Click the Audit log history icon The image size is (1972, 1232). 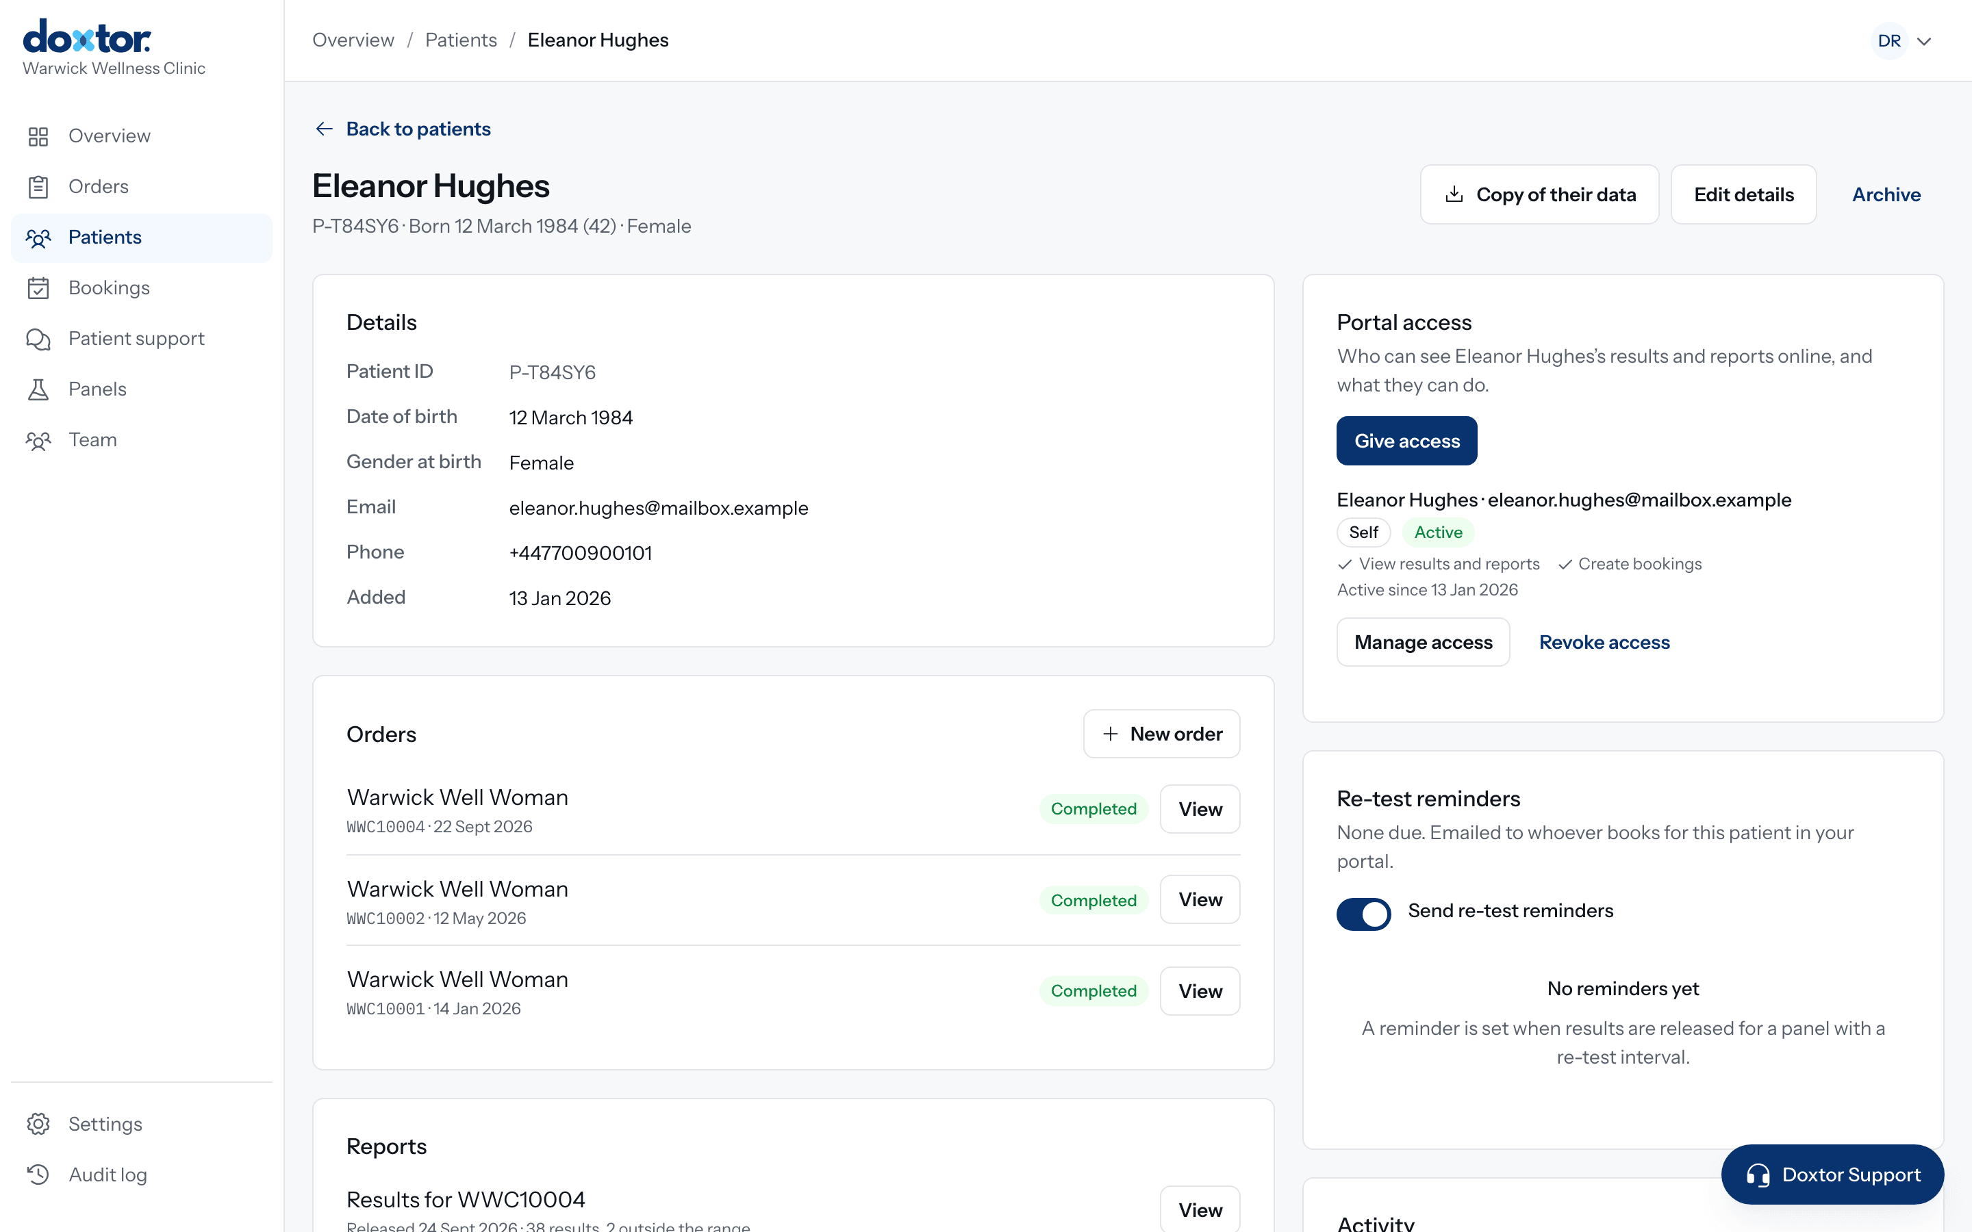[x=38, y=1174]
